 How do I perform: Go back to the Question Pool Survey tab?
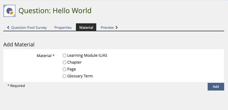click(x=29, y=27)
